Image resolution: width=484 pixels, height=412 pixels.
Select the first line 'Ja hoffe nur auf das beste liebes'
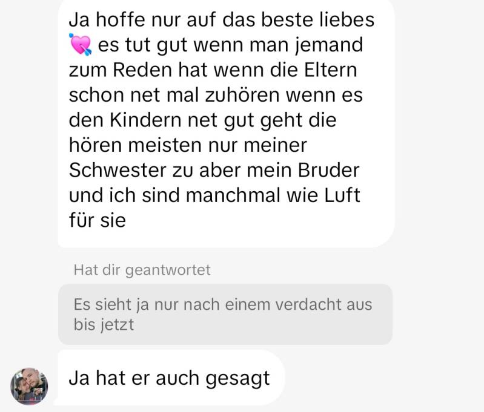coord(221,20)
